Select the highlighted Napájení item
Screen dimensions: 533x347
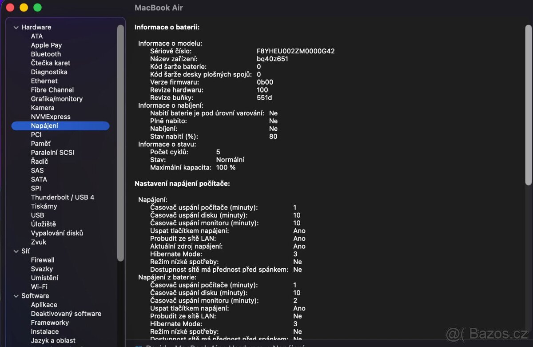click(x=60, y=126)
